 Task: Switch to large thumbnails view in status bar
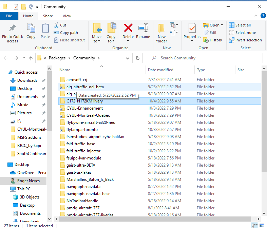(262, 225)
